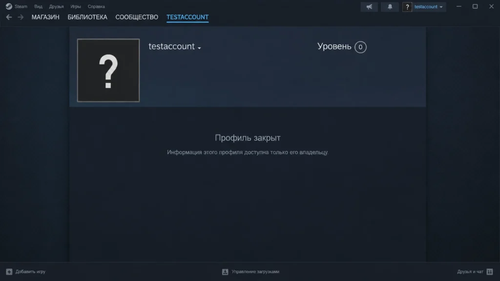Open the Игры menu
This screenshot has height=281, width=500.
click(76, 6)
